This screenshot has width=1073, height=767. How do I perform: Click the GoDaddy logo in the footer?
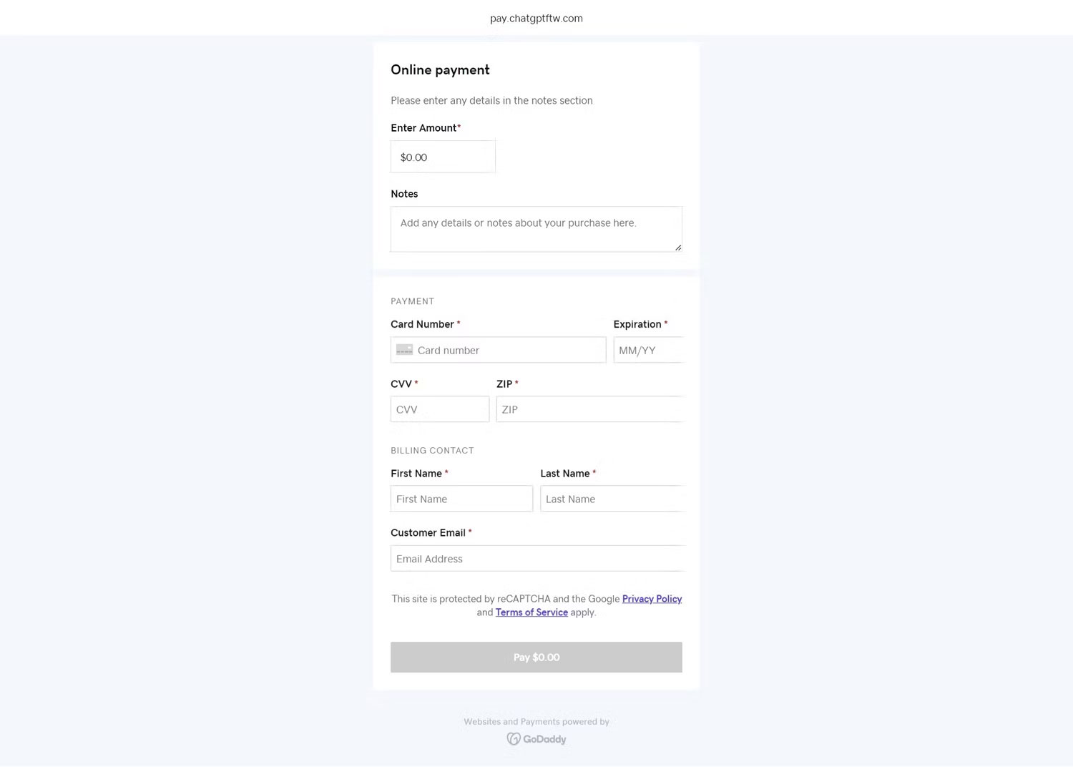[x=536, y=739]
